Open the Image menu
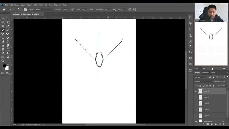This screenshot has width=229, height=129. [x=17, y=5]
